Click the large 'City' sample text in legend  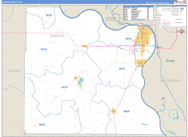[182, 8]
